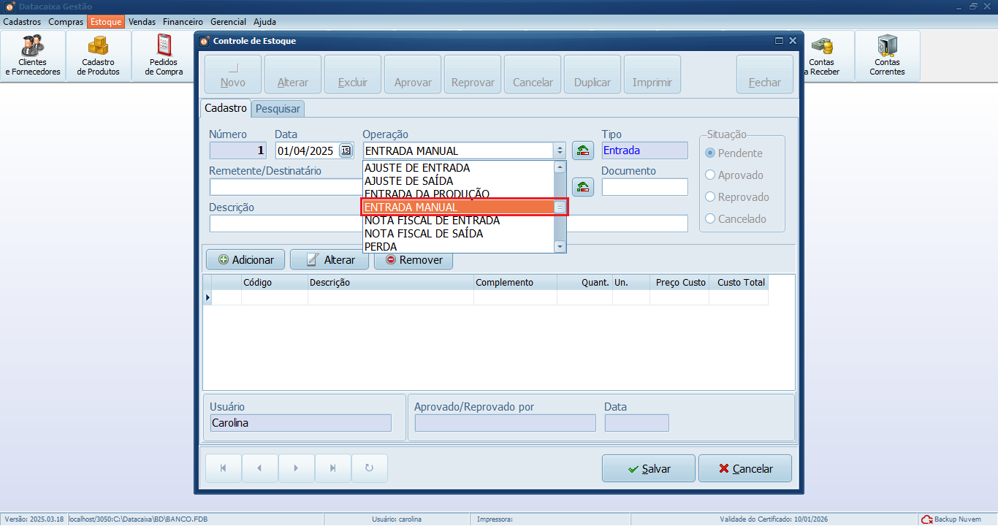998x526 pixels.
Task: Click the Documento input field
Action: coord(644,188)
